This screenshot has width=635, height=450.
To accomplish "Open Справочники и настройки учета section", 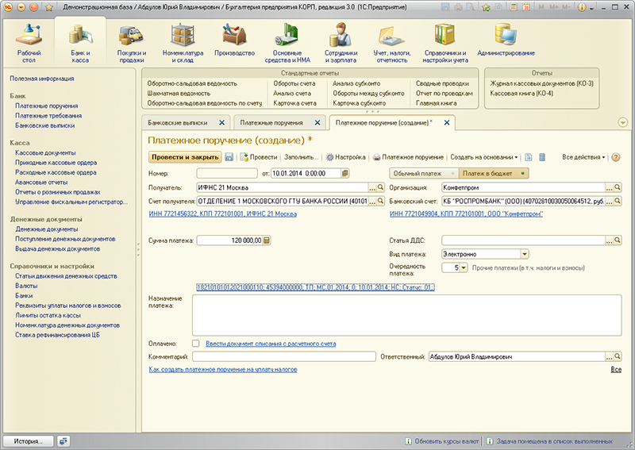I will coord(445,43).
